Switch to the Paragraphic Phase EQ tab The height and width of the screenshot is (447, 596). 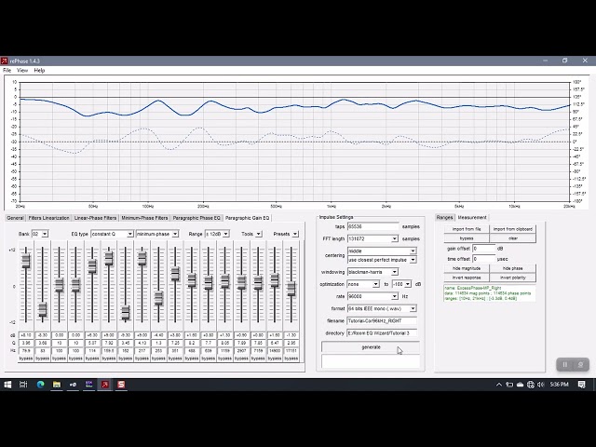(196, 218)
